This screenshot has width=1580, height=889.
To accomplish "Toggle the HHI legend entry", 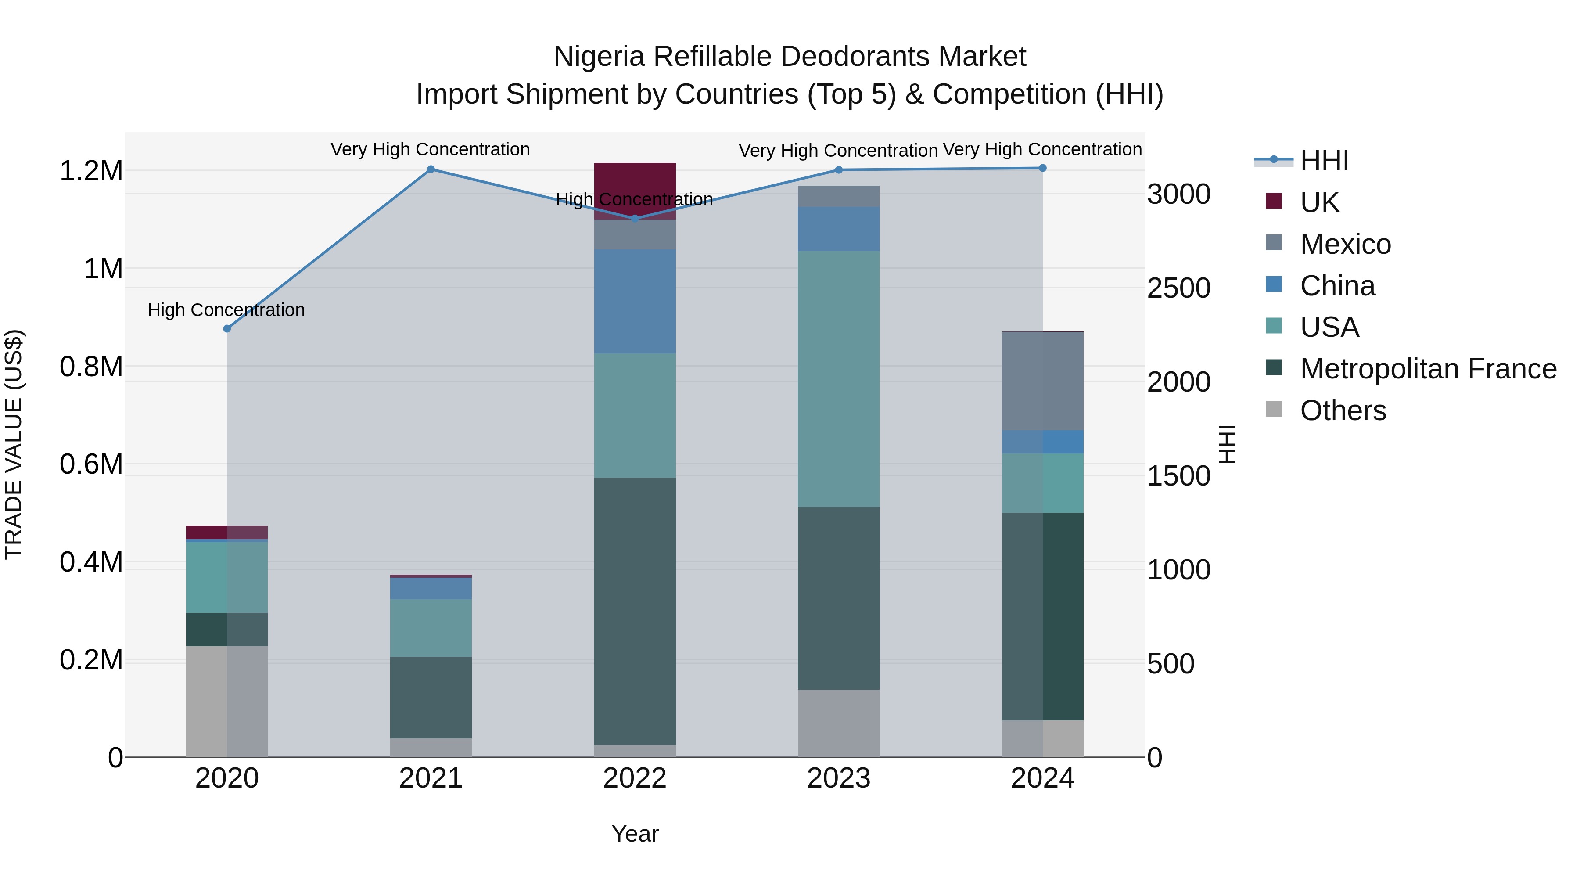I will 1302,161.
